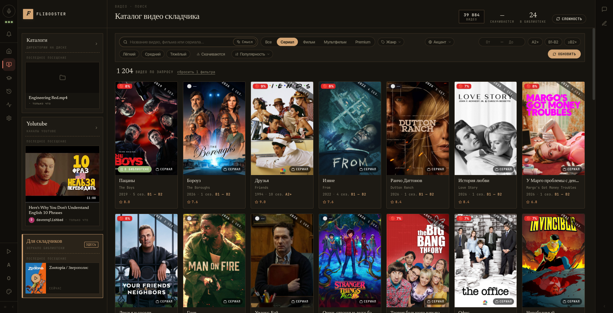The width and height of the screenshot is (613, 313).
Task: Toggle the Смысл semantic search option
Action: pyautogui.click(x=245, y=42)
